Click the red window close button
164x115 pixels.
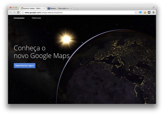[x=11, y=8]
